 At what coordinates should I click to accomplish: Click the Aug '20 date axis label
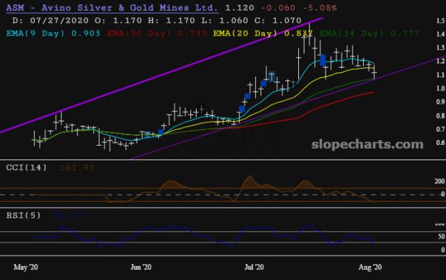pos(367,266)
